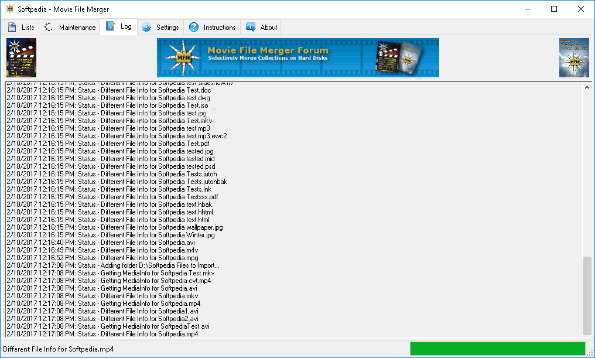This screenshot has width=595, height=358.
Task: Select Different File Info line for Softpedia.avi
Action: [101, 242]
